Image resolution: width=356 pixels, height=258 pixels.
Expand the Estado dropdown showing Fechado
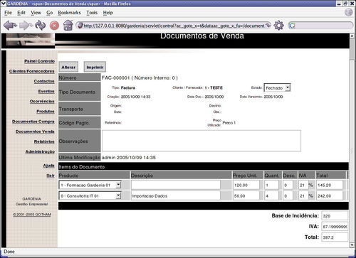[x=277, y=88]
